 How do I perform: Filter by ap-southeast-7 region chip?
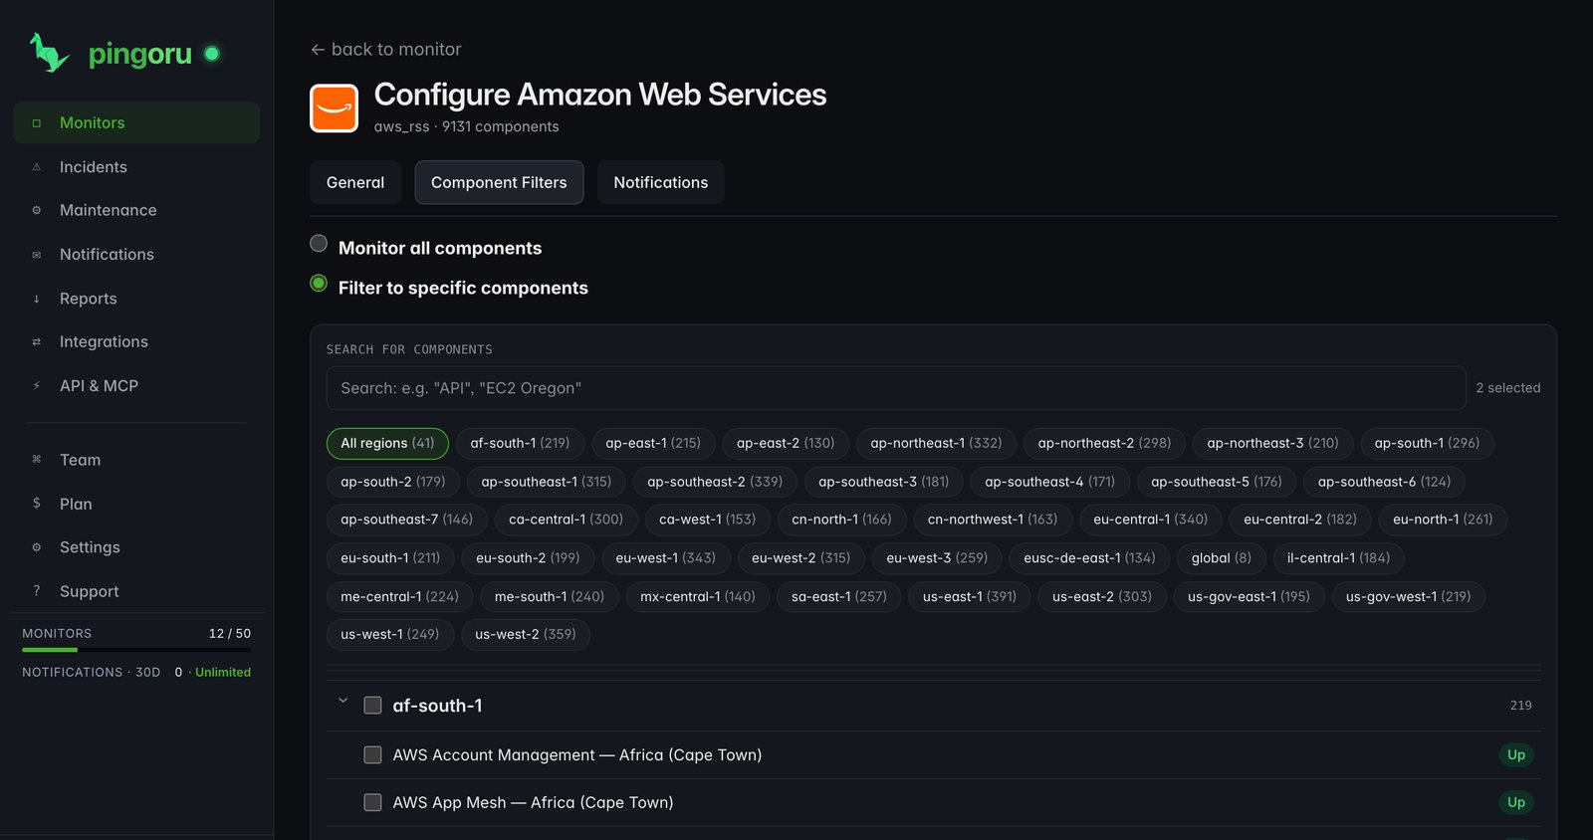coord(407,520)
